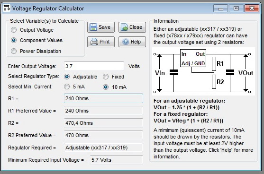Close the window with the red X
This screenshot has width=264, height=174.
pyautogui.click(x=252, y=9)
